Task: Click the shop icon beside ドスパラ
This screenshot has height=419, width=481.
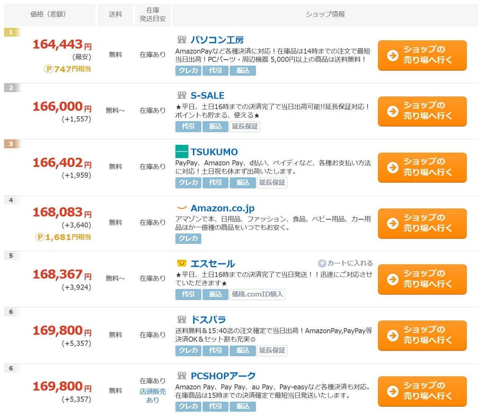Action: point(182,319)
